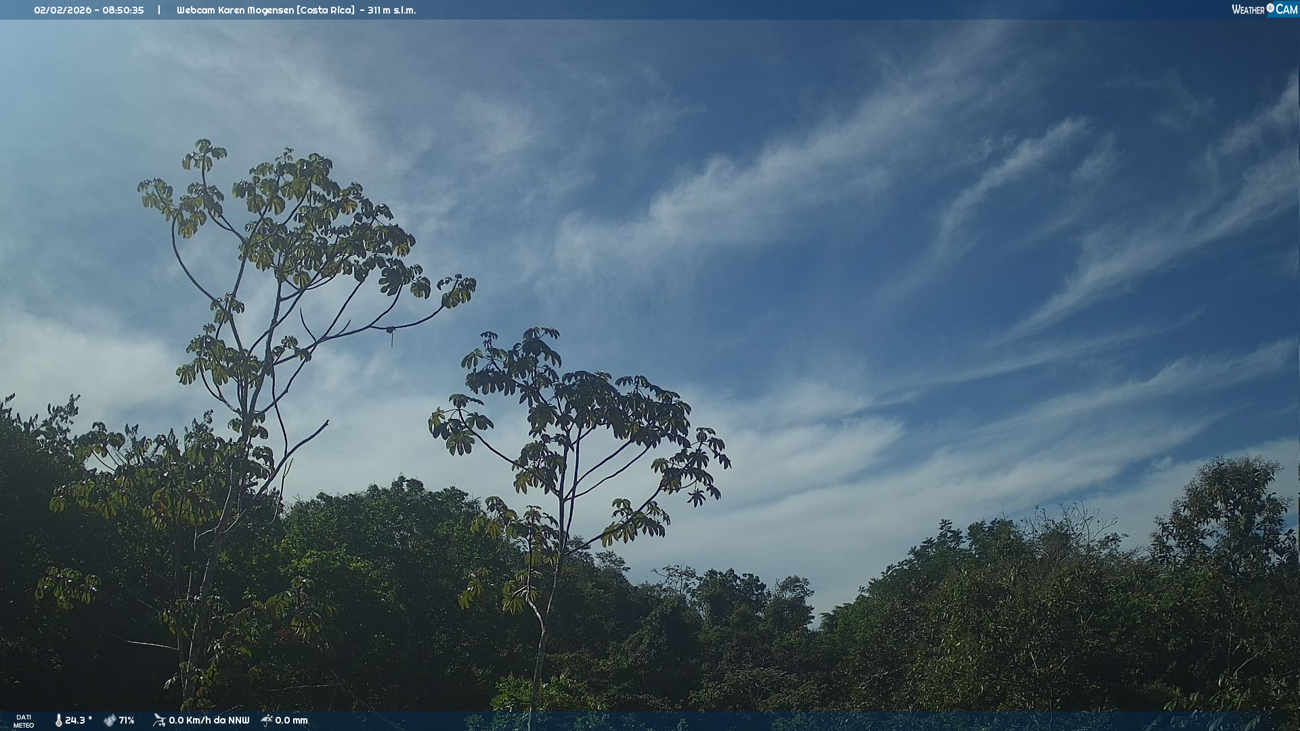The height and width of the screenshot is (731, 1300).
Task: Click the 311 m s.l.m. altitude text
Action: [392, 10]
